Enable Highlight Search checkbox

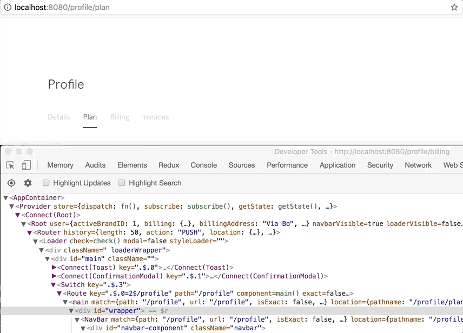(x=122, y=183)
